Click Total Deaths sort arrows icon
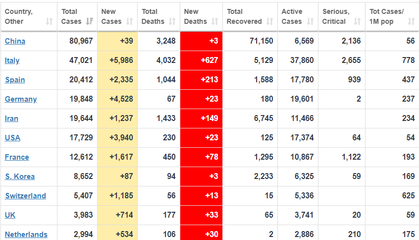Screen dimensions: 419x240 click(x=172, y=21)
